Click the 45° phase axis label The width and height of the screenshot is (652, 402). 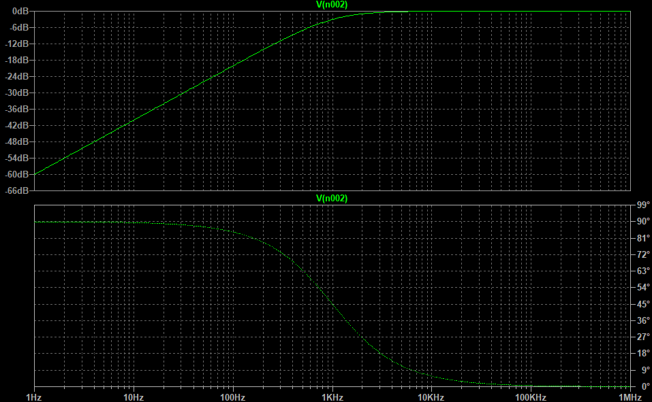[642, 304]
